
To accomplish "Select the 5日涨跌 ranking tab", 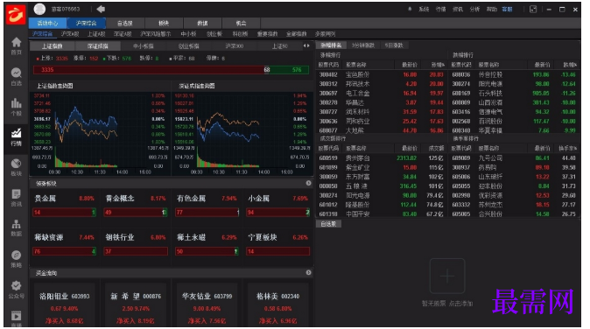I will point(394,45).
